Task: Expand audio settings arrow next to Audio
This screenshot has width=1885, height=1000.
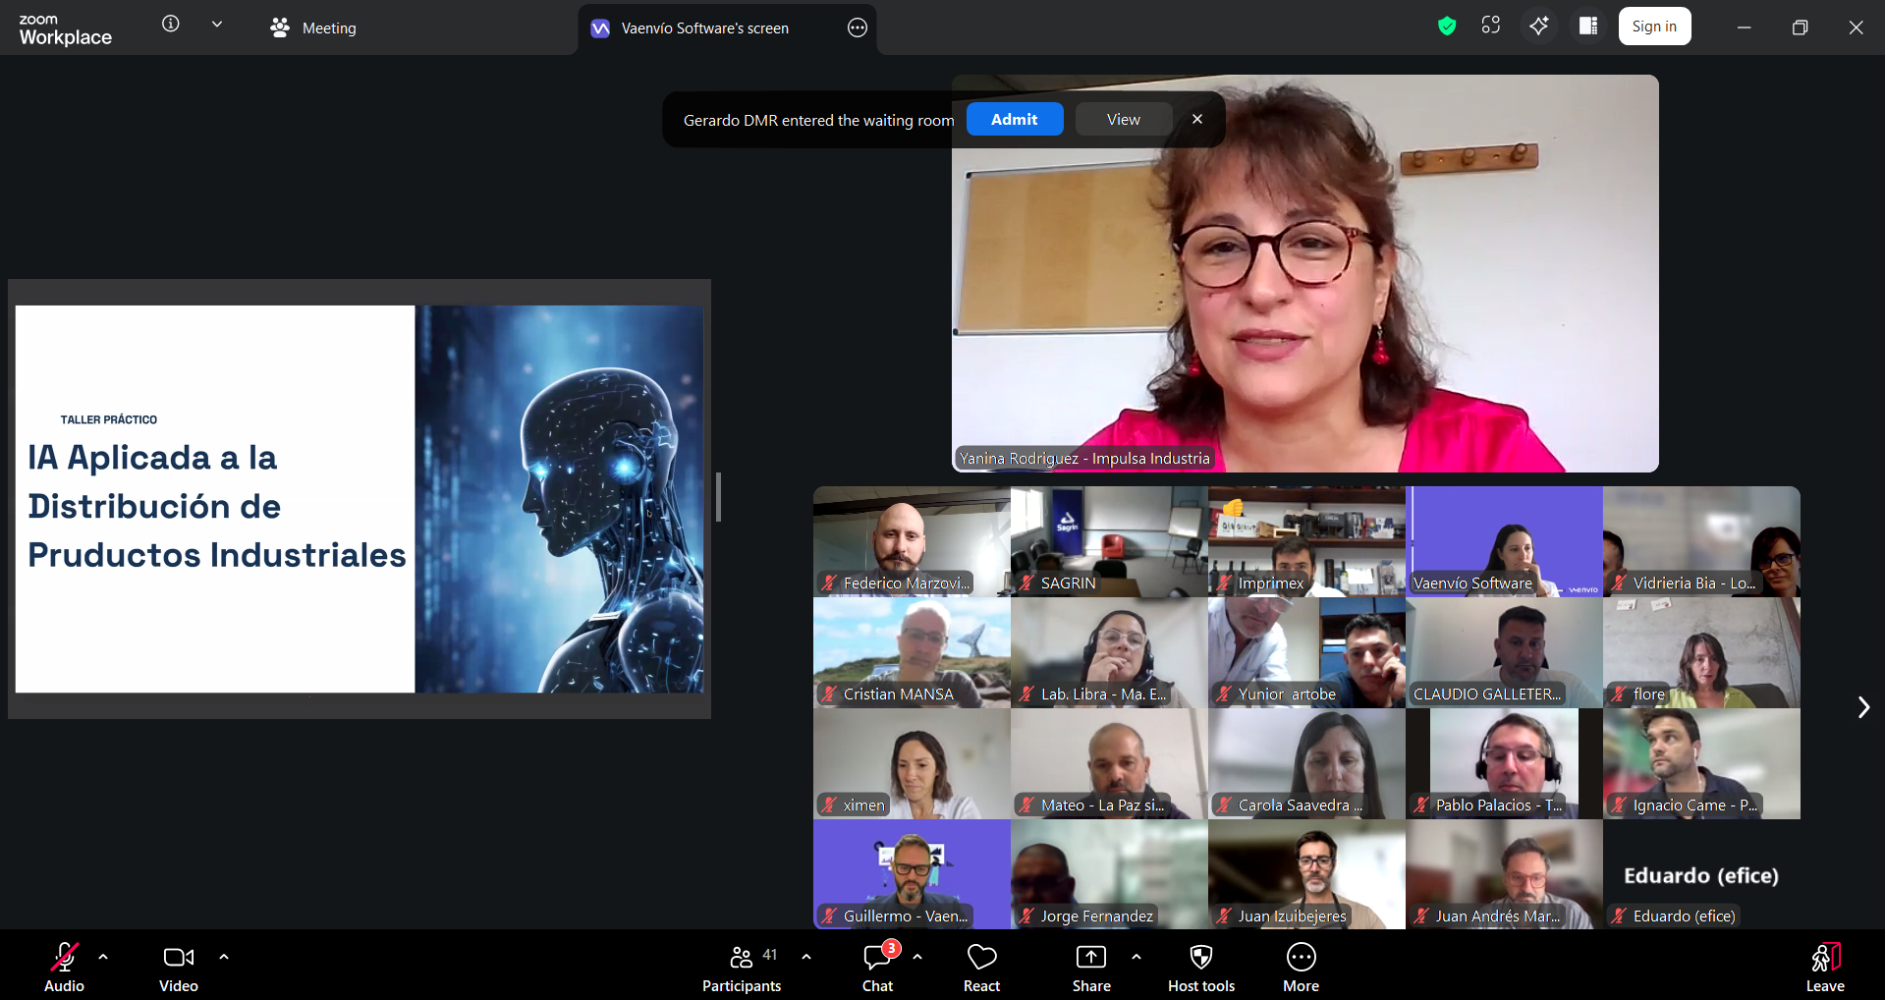Action: (103, 956)
